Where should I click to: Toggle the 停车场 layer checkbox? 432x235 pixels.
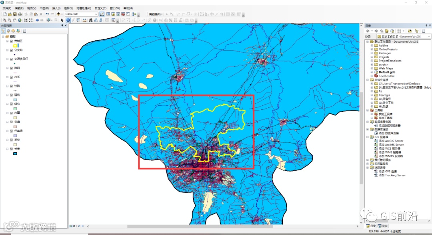pyautogui.click(x=11, y=131)
